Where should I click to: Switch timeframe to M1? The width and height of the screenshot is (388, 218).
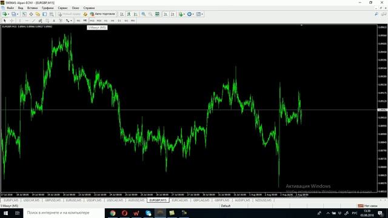click(x=78, y=21)
